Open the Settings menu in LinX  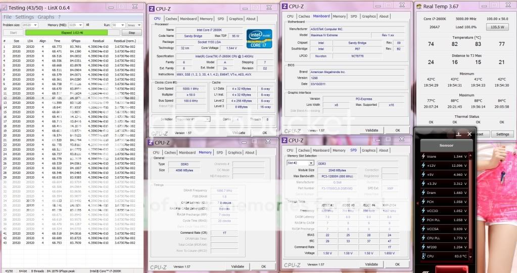tap(24, 17)
